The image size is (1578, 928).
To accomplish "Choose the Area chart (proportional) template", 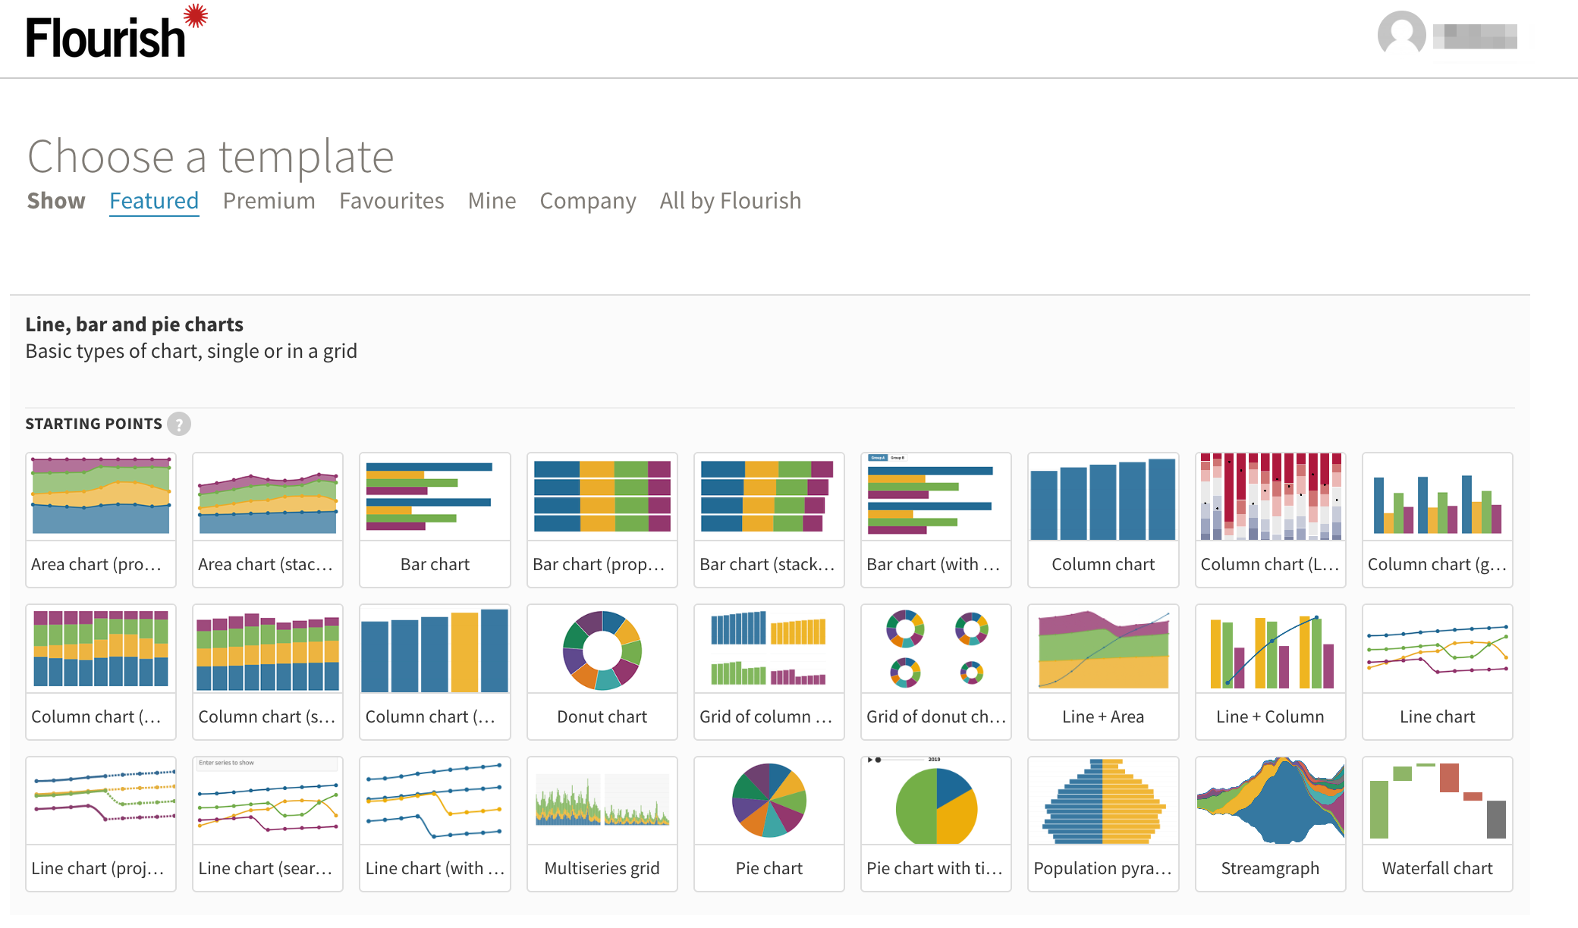I will click(101, 520).
